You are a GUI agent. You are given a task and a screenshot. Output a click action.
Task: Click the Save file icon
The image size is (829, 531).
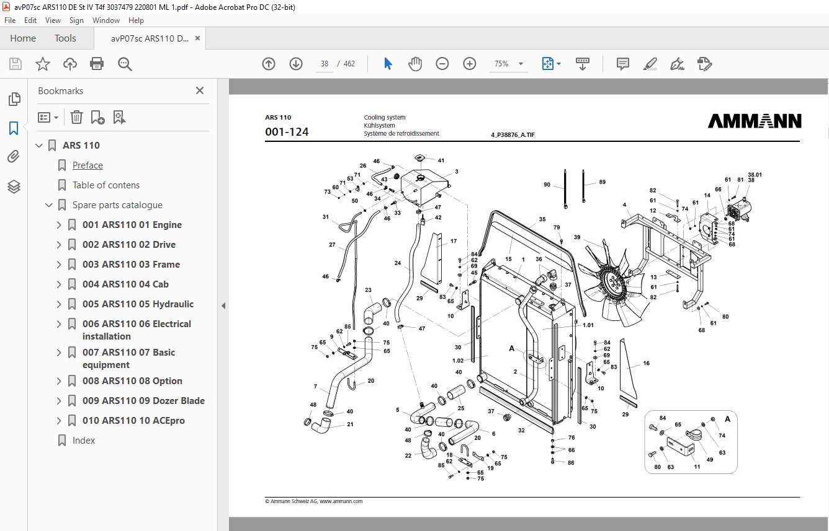[16, 64]
